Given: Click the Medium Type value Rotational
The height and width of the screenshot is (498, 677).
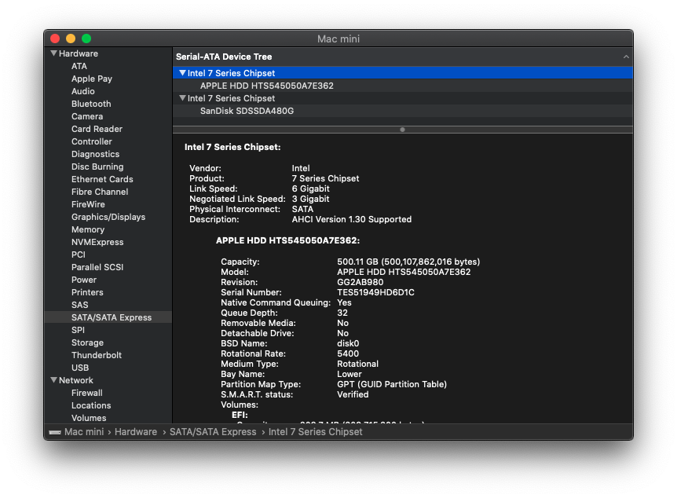Looking at the screenshot, I should 357,364.
